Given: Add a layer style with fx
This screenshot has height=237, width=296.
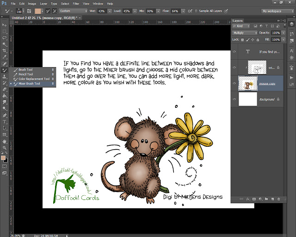Looking at the screenshot, I should [248, 199].
